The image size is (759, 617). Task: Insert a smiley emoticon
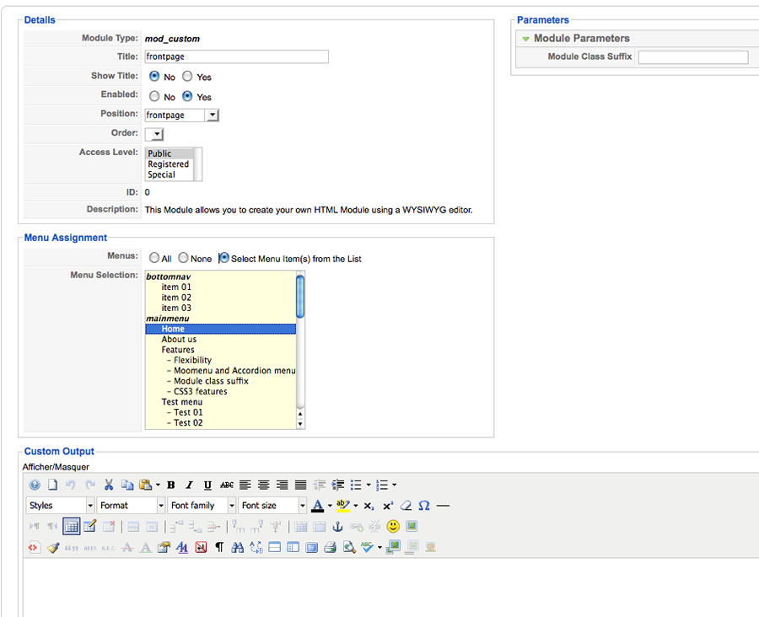(x=393, y=526)
